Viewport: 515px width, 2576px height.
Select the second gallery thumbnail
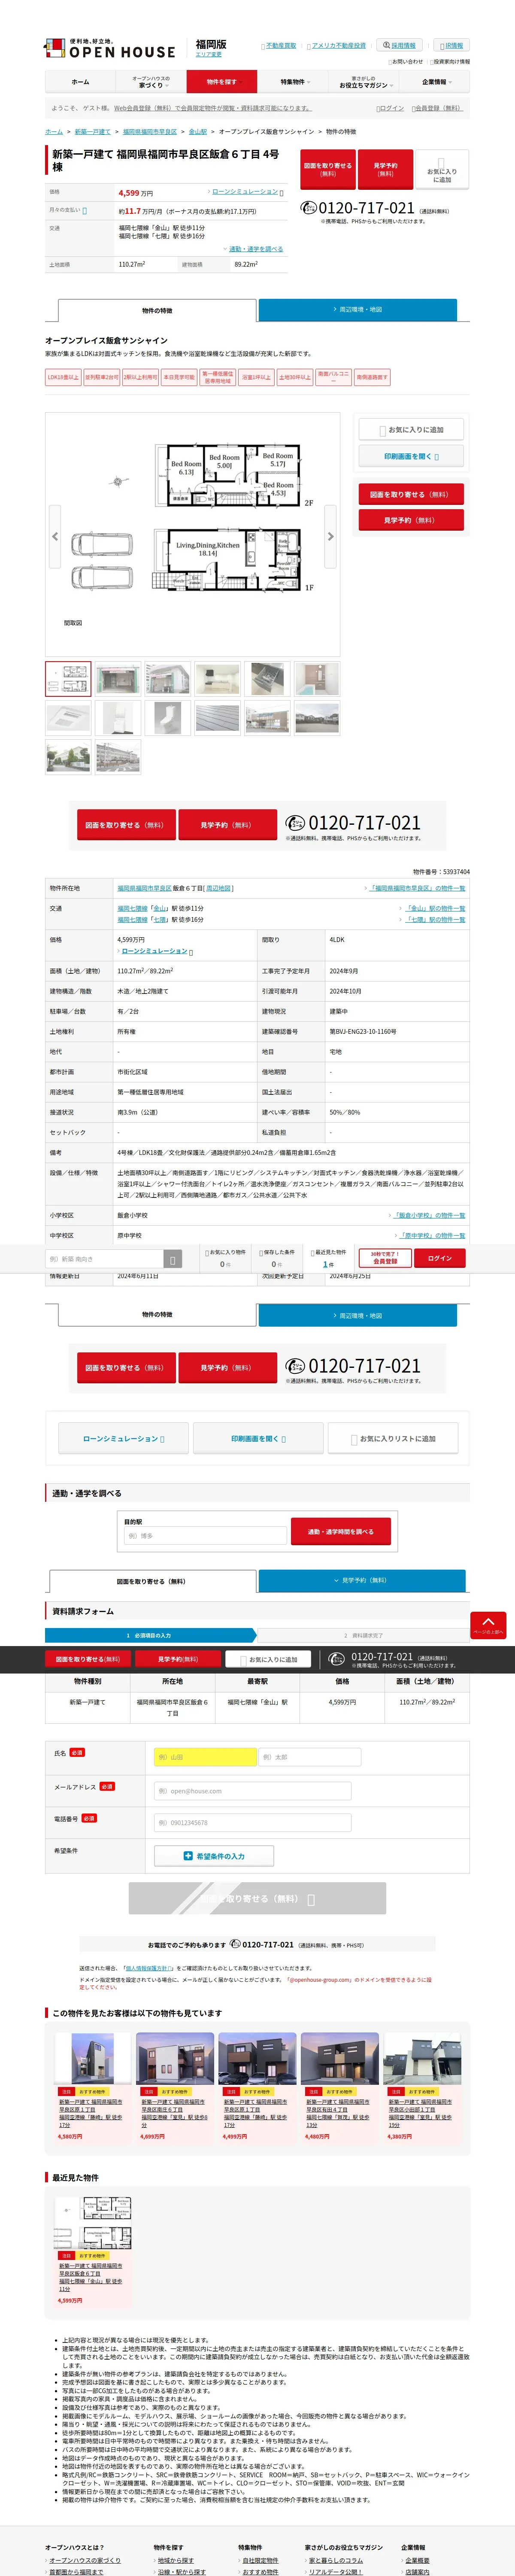click(118, 679)
